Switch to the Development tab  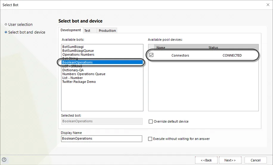point(71,30)
